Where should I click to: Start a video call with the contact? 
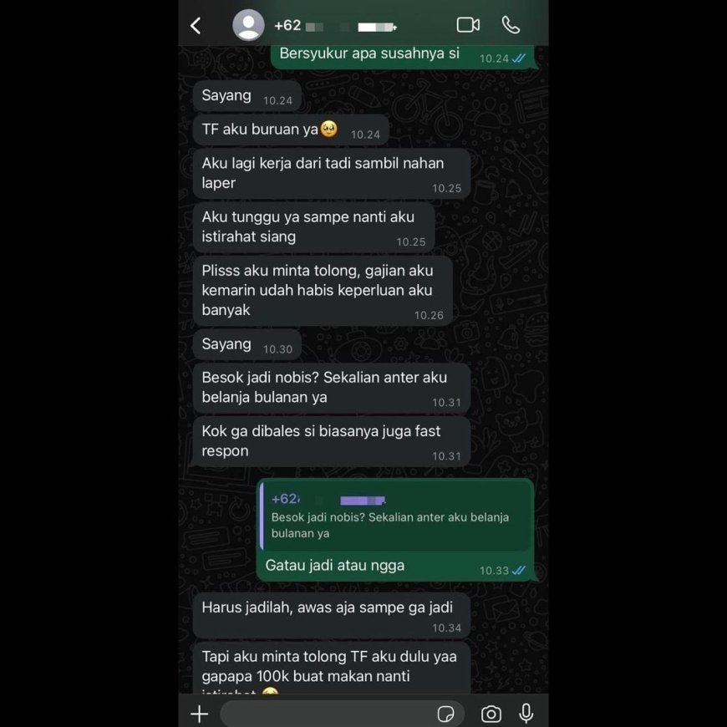point(468,25)
